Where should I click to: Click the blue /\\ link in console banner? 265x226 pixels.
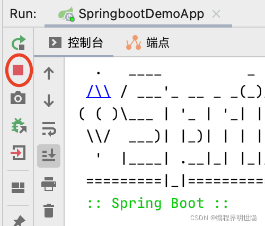pyautogui.click(x=99, y=91)
